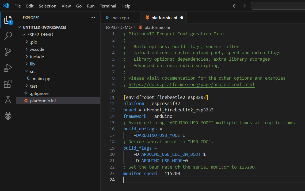
Task: Open the Search view icon
Action: (8, 36)
